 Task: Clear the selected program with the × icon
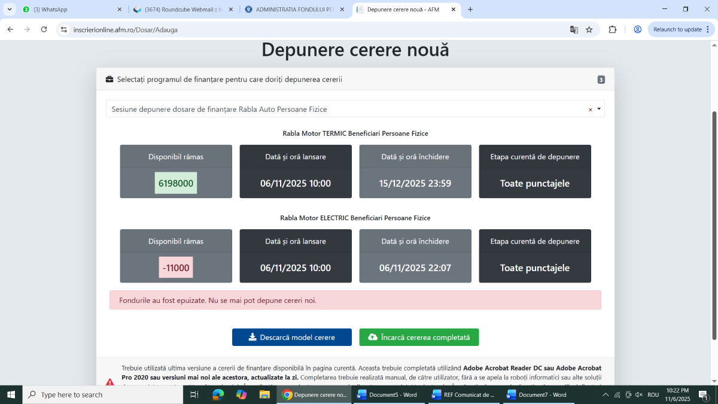(590, 110)
